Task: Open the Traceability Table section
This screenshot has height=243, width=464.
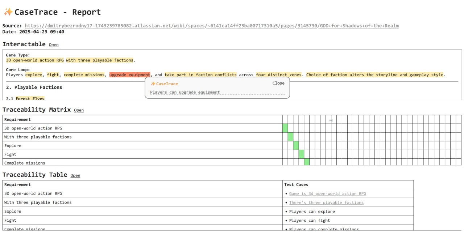Action: click(75, 175)
